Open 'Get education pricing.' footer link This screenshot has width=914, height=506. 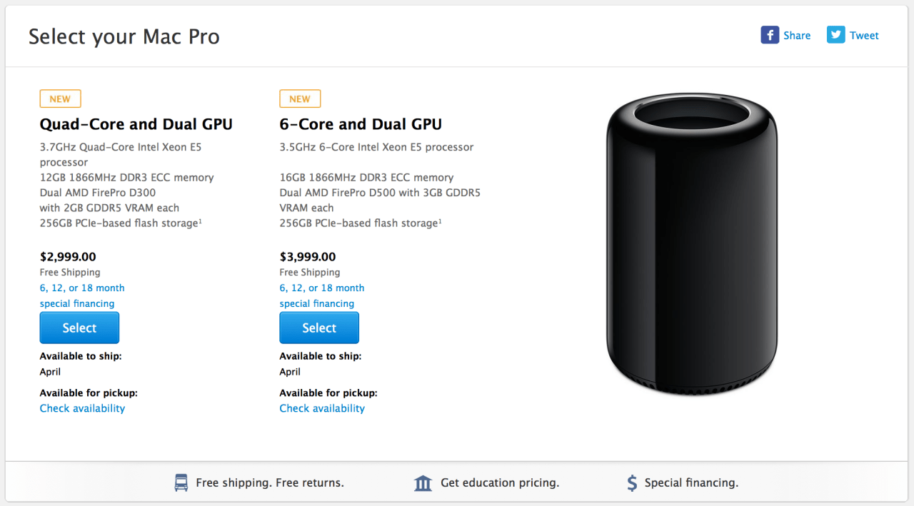[x=499, y=483]
